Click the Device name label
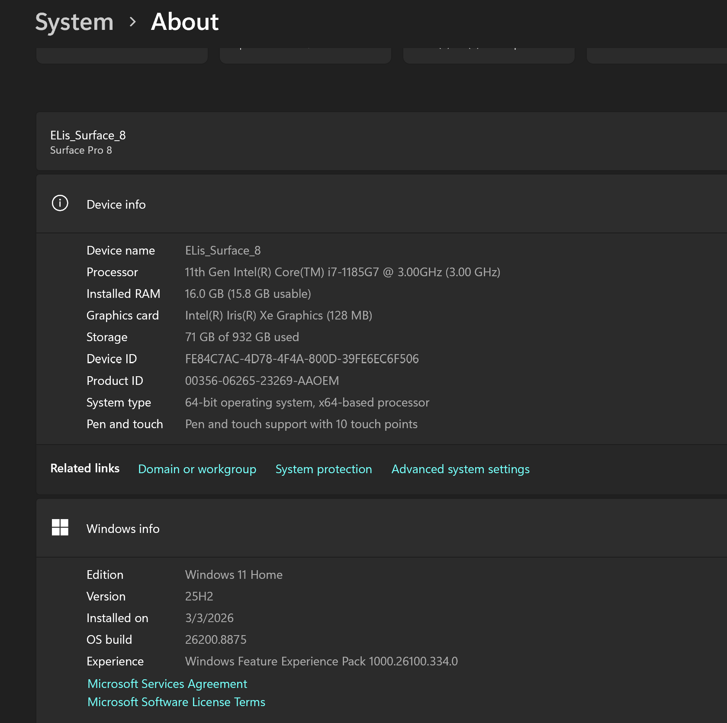 [x=121, y=250]
